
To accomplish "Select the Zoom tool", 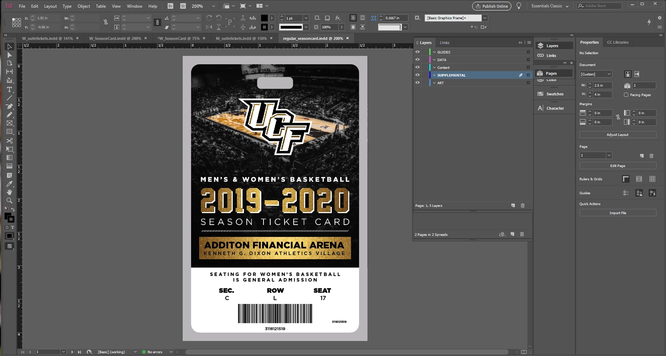I will pyautogui.click(x=9, y=201).
